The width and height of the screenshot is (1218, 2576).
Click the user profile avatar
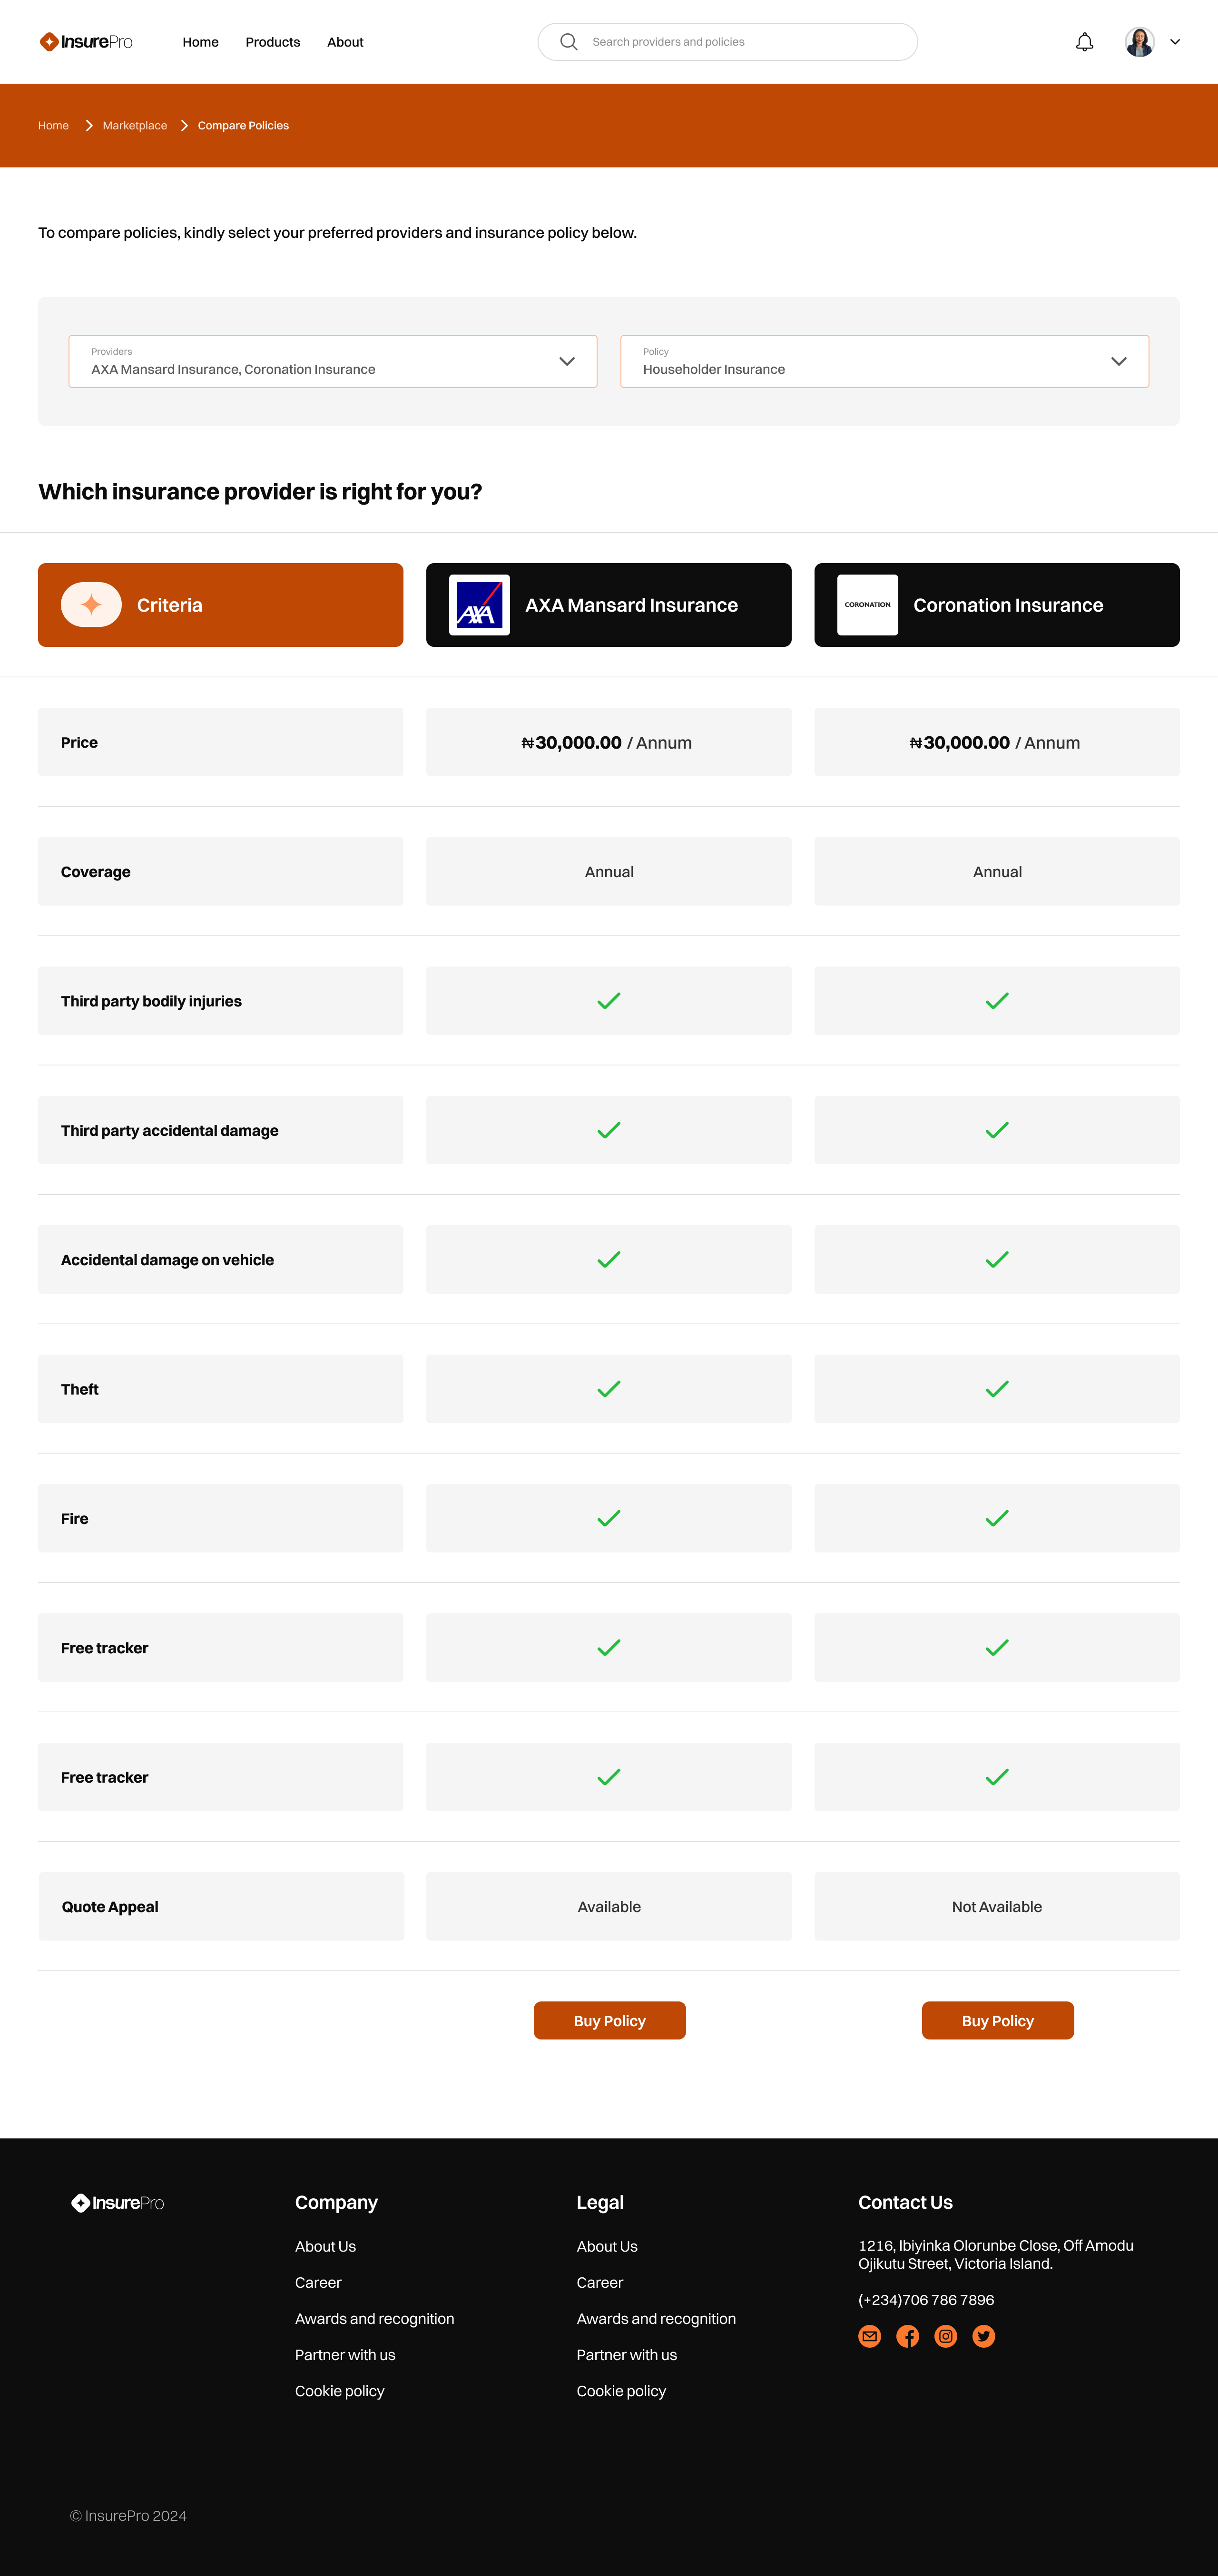point(1139,42)
